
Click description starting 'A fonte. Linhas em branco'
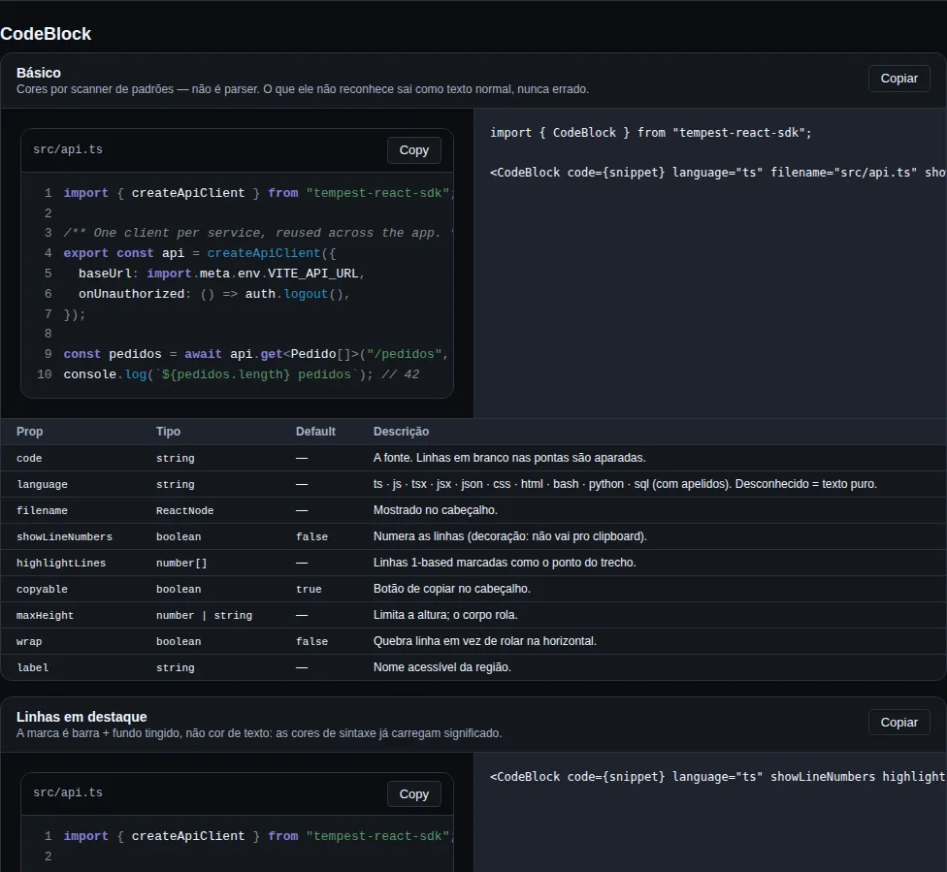pos(509,458)
